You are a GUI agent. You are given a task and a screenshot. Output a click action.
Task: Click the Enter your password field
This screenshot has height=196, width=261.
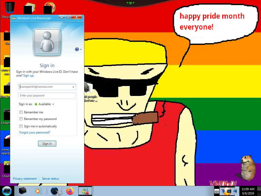pyautogui.click(x=47, y=95)
